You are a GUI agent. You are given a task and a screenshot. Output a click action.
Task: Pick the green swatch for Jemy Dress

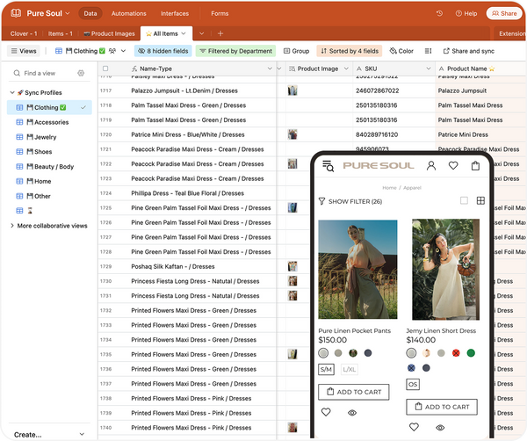[471, 353]
